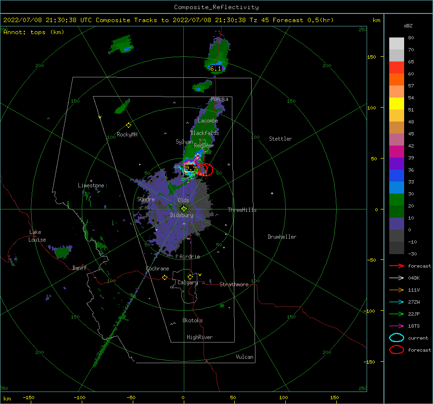Click the Annot: tops (km) label
The height and width of the screenshot is (404, 433).
pos(34,32)
